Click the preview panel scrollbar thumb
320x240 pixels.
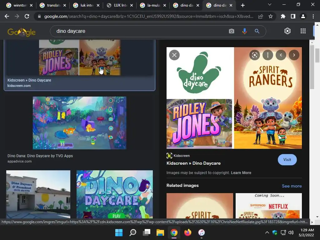pyautogui.click(x=312, y=67)
